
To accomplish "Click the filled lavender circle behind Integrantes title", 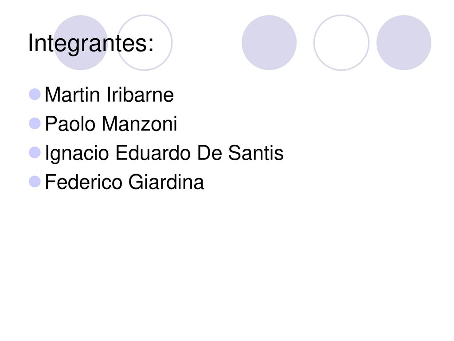I will click(81, 43).
